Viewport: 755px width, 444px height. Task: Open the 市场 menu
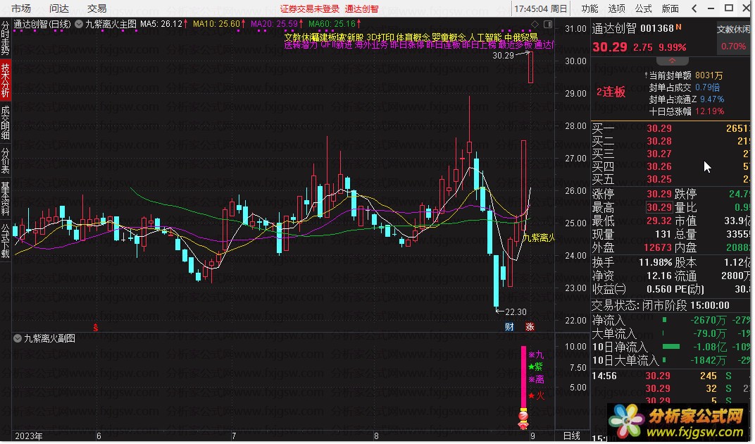coord(20,8)
